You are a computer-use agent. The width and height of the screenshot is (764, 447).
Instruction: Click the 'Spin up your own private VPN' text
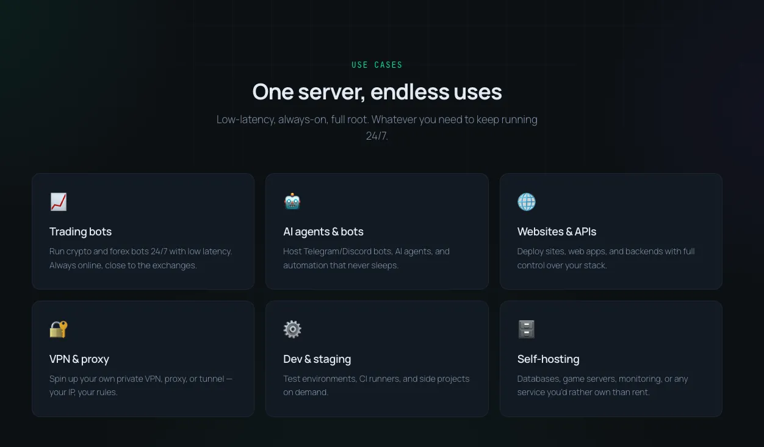141,385
